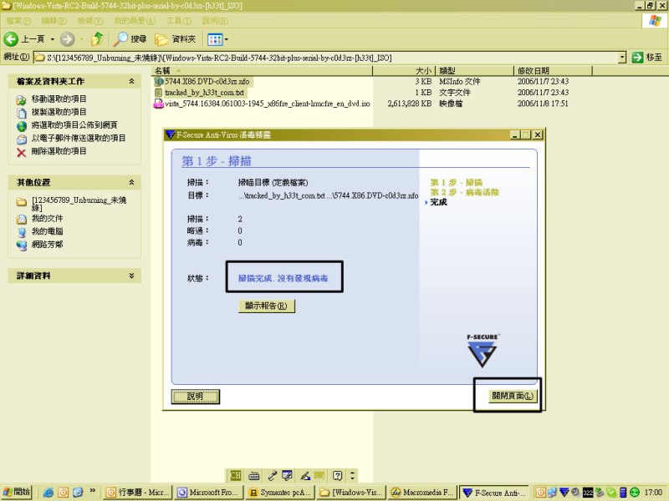Viewport: 669px width, 501px height.
Task: Sort by the 修改日期 column header
Action: coord(553,71)
